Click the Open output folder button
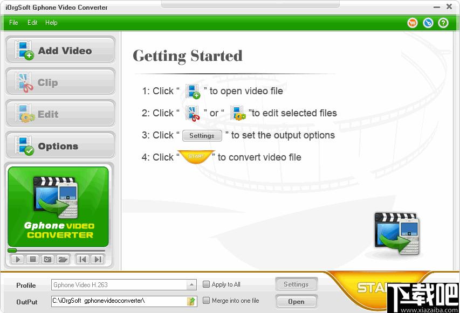Image resolution: width=460 pixels, height=313 pixels. pos(296,302)
